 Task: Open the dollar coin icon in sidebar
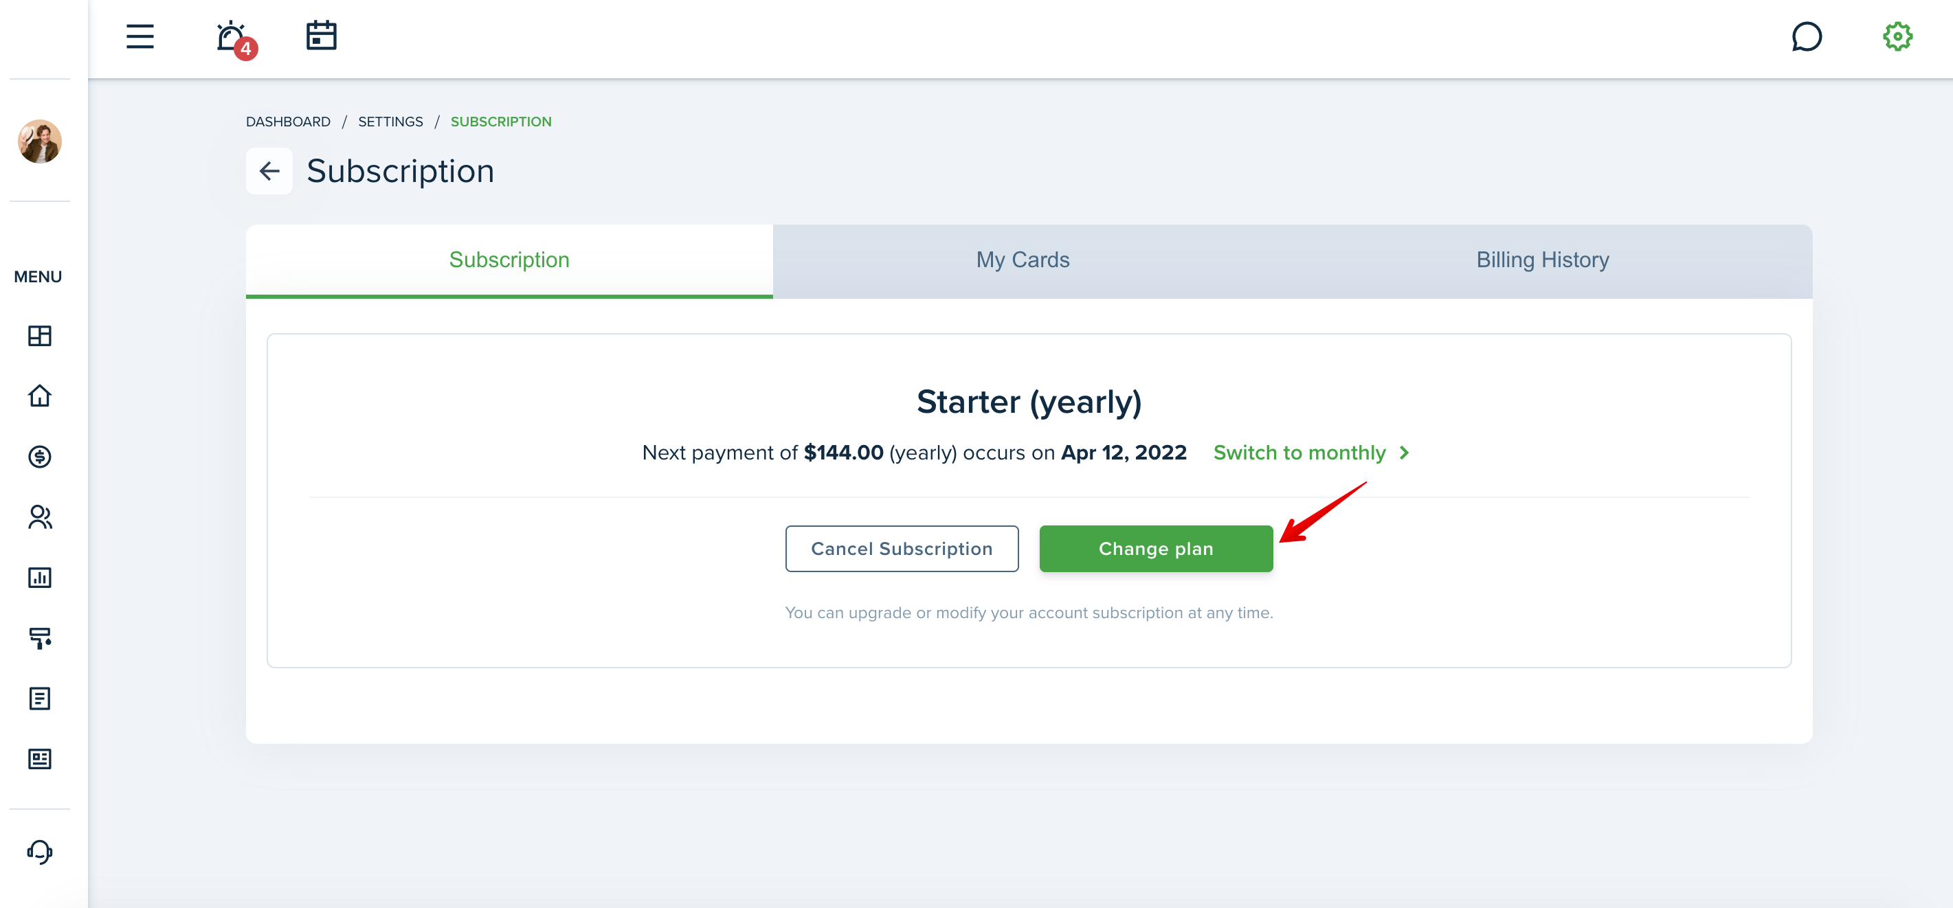39,456
